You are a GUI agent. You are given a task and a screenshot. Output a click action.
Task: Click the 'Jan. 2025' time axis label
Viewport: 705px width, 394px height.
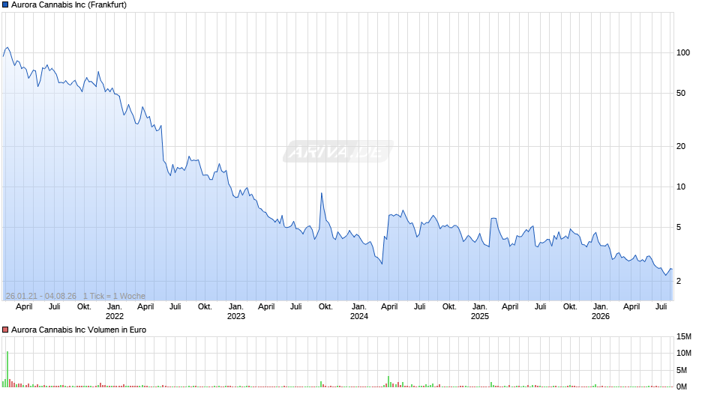480,312
